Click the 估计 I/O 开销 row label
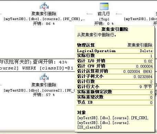The height and width of the screenshot is (134, 157). [x=91, y=61]
